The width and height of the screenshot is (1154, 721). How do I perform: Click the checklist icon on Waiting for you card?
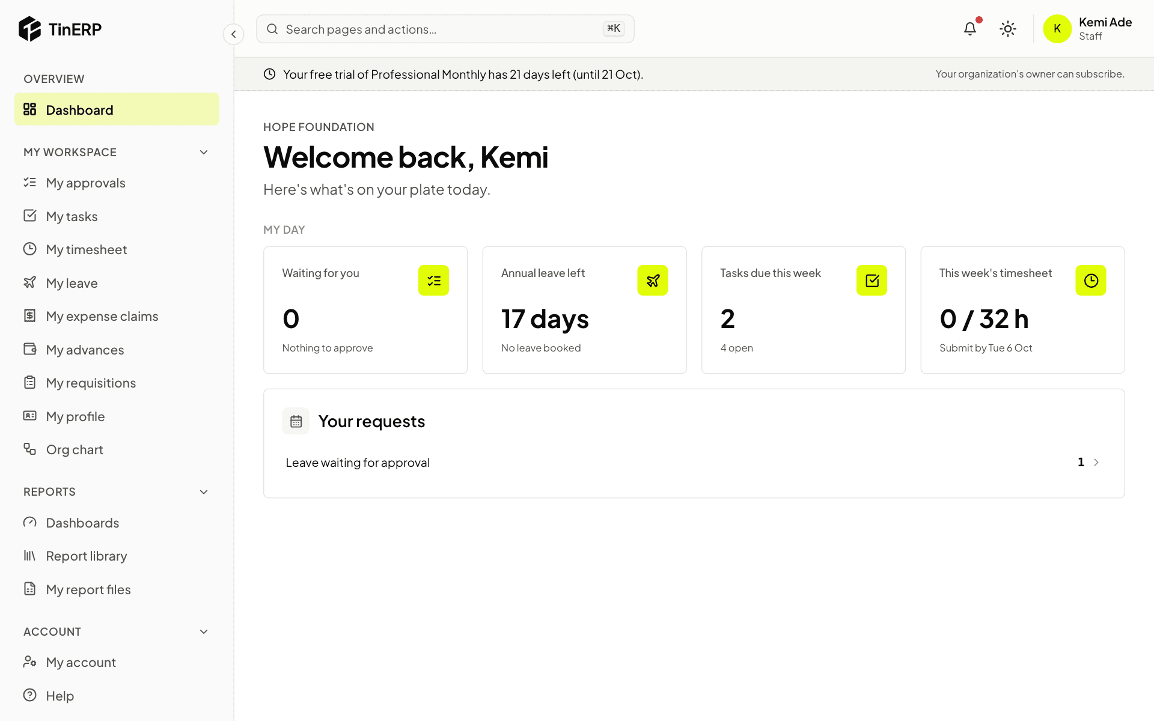click(433, 280)
